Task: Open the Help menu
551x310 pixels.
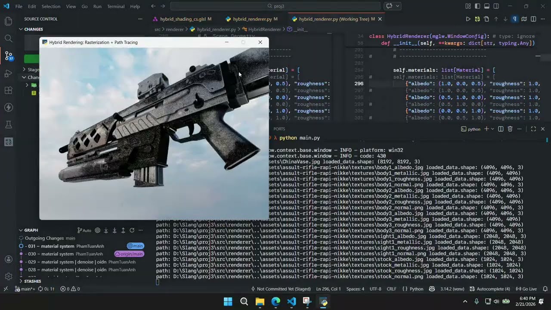Action: coord(135,6)
